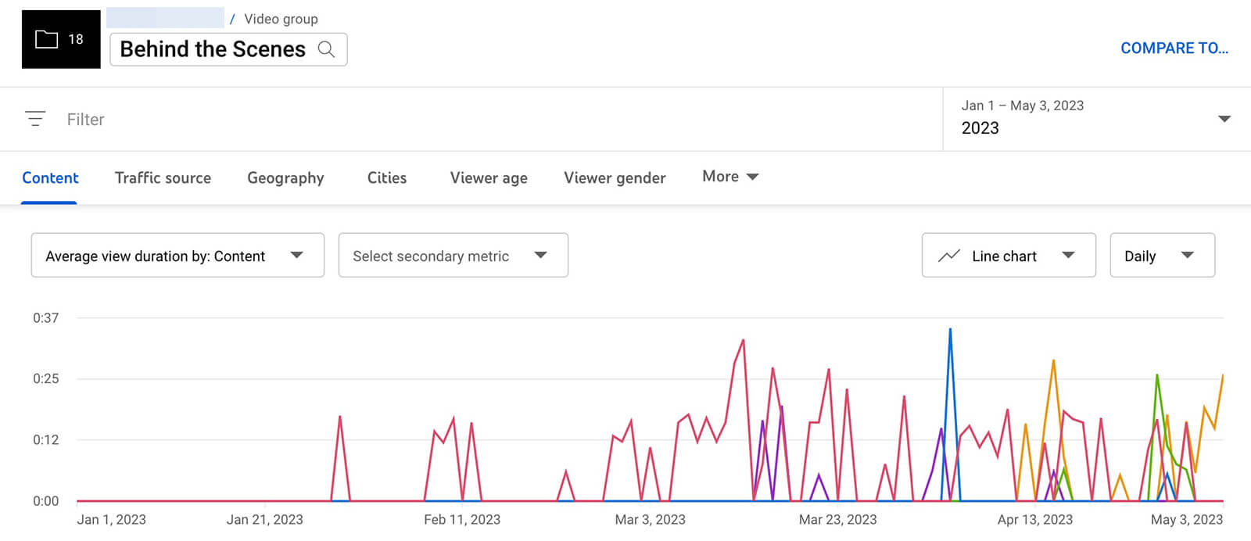The width and height of the screenshot is (1251, 541).
Task: Click the 0:12 y-axis value
Action: click(x=45, y=440)
